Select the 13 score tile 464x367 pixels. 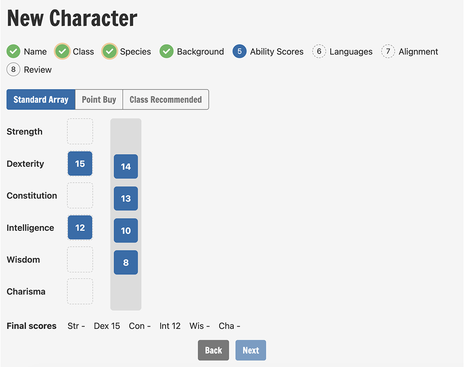[x=126, y=198]
